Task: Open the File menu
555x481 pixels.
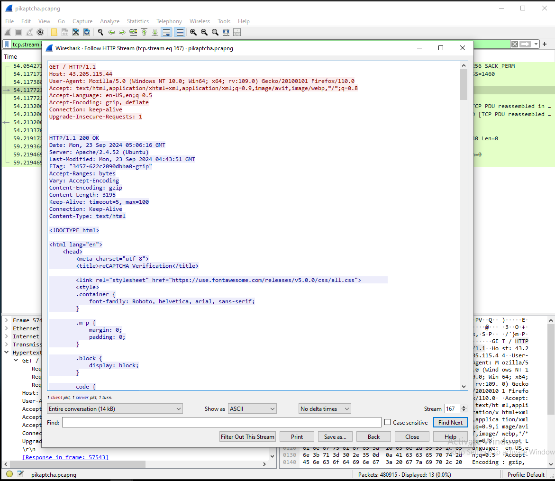Action: (x=9, y=21)
